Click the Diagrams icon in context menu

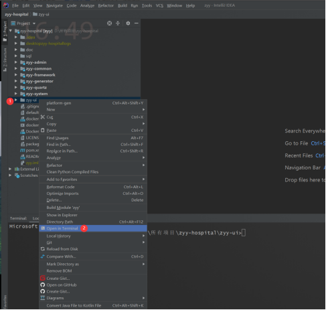(43, 298)
